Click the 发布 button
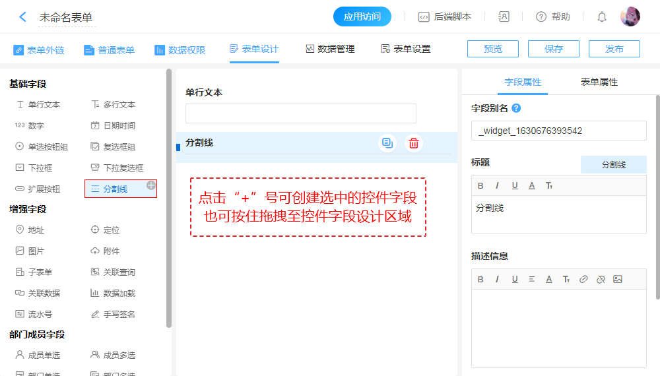 (614, 49)
